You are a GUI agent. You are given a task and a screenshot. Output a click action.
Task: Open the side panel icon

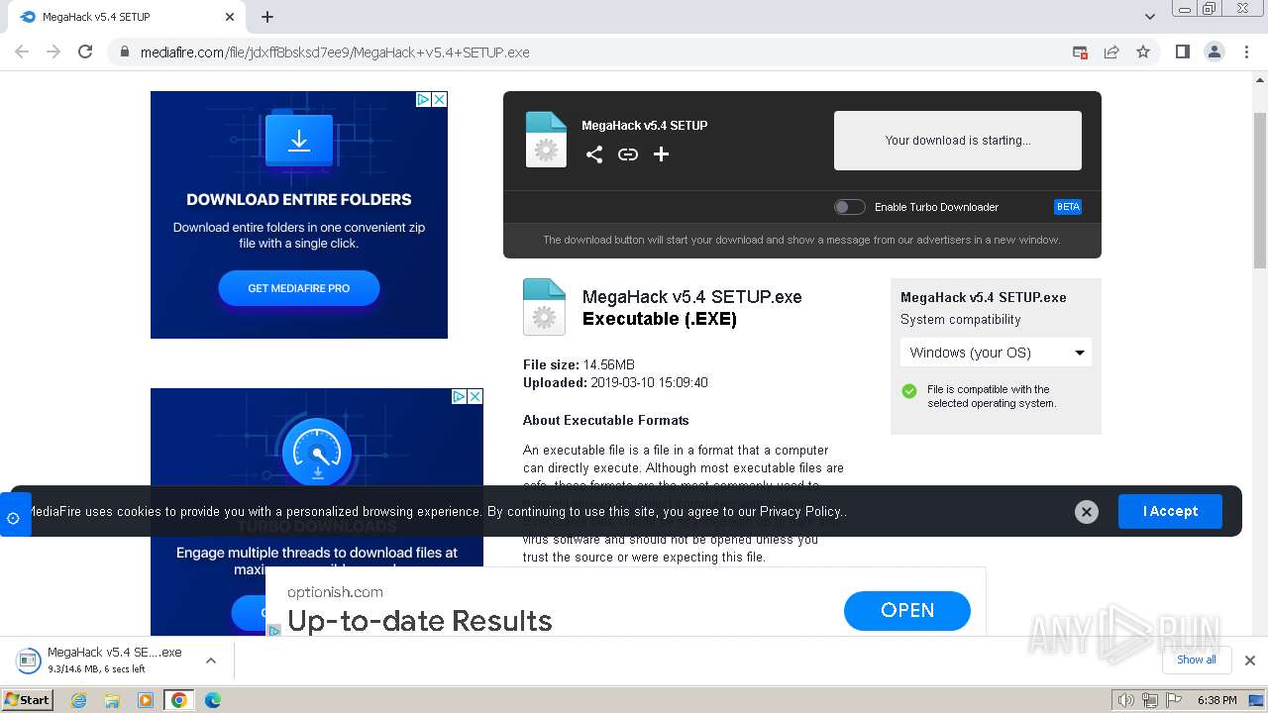(1182, 51)
